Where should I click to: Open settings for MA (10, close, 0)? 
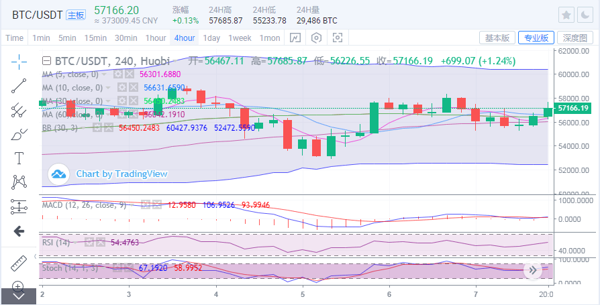click(121, 88)
